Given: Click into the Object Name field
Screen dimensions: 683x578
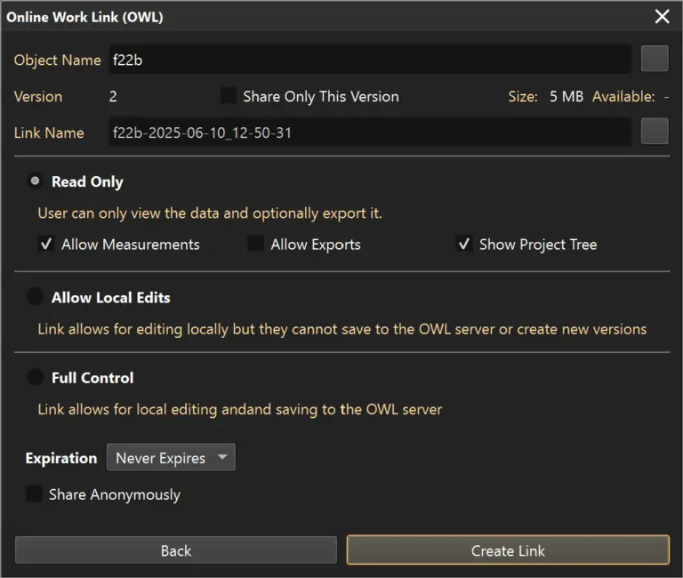Looking at the screenshot, I should (369, 60).
